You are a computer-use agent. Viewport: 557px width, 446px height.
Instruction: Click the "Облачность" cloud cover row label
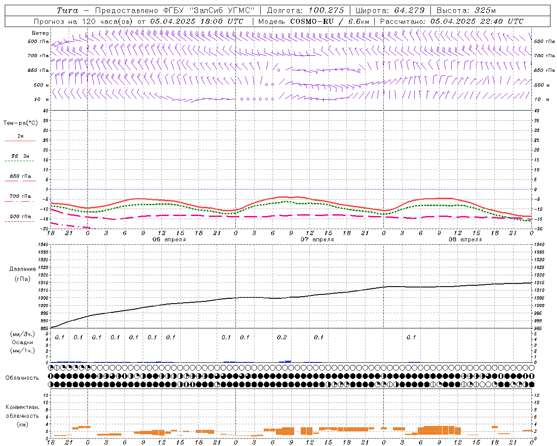(22, 378)
